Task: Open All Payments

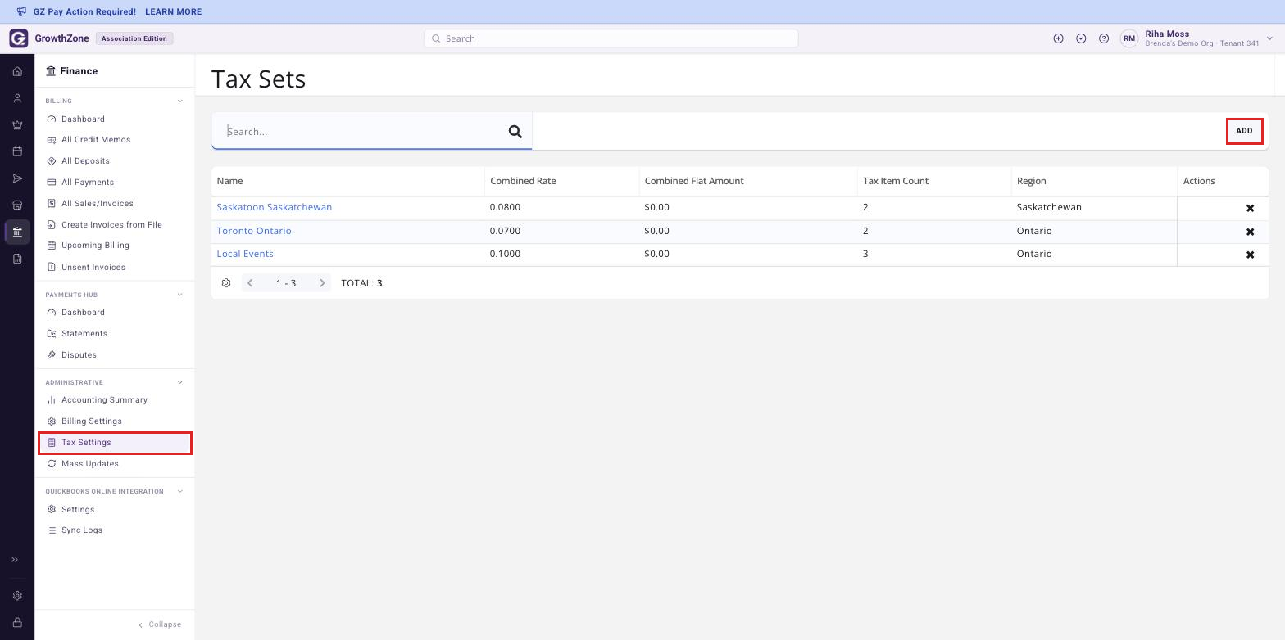Action: 115,183
